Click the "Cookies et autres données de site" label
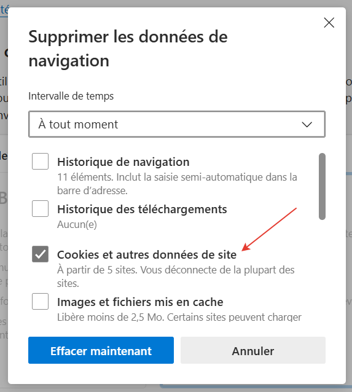This screenshot has width=352, height=392. (x=147, y=255)
